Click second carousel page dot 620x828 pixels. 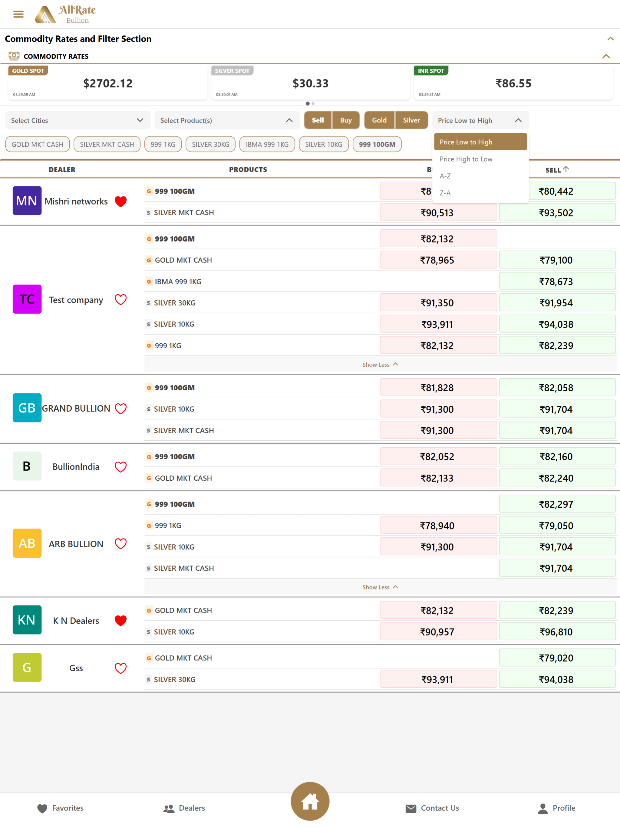[x=313, y=103]
